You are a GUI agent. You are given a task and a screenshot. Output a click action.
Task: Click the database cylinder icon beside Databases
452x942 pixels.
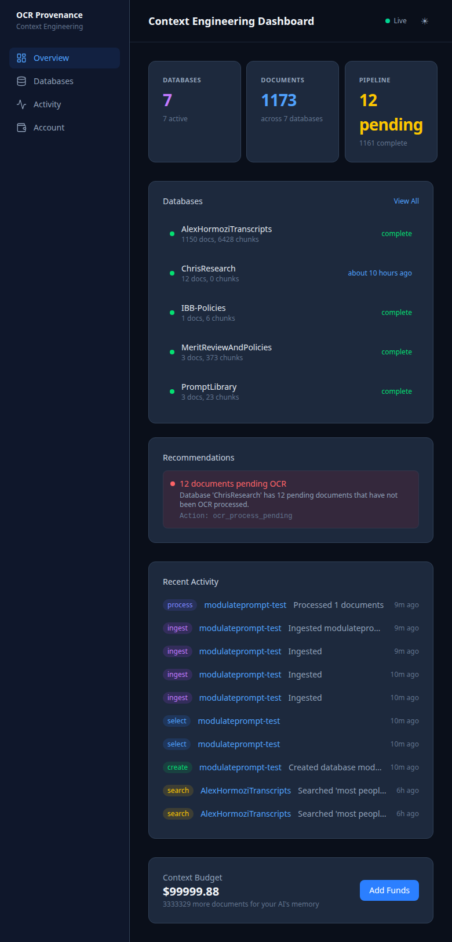pyautogui.click(x=21, y=81)
